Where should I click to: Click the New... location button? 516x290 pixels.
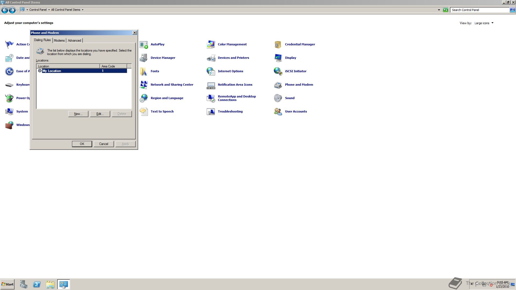pyautogui.click(x=78, y=114)
